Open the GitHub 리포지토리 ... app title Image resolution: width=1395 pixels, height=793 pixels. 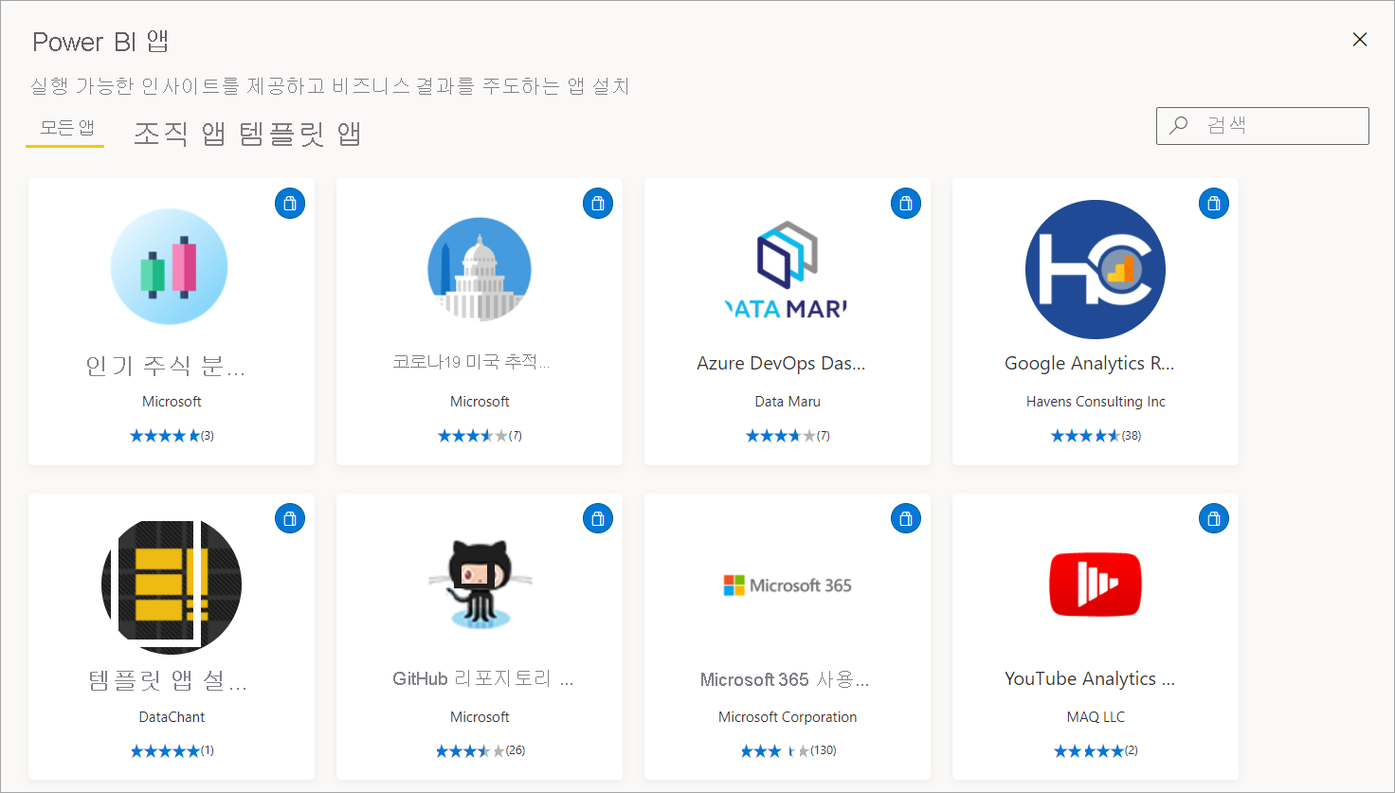482,678
